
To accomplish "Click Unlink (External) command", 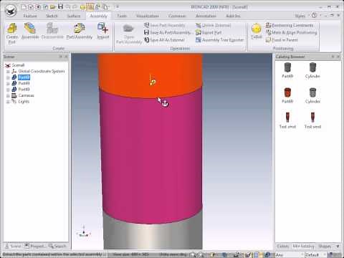I will (x=214, y=25).
